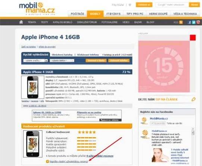Image resolution: width=202 pixels, height=166 pixels.
Task: Focus the Google search input field
Action: coord(172,5)
